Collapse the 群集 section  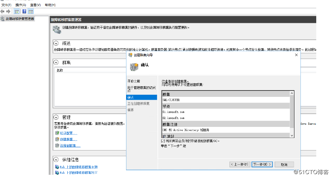(56, 62)
